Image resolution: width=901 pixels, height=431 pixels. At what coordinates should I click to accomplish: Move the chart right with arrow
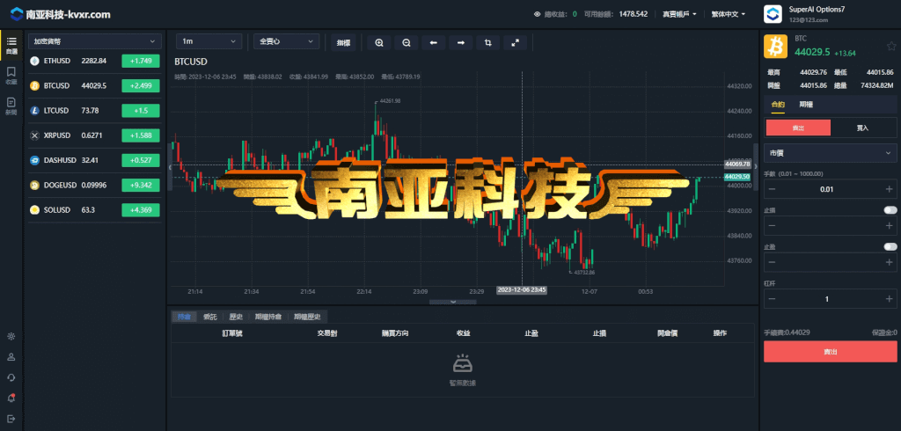461,42
